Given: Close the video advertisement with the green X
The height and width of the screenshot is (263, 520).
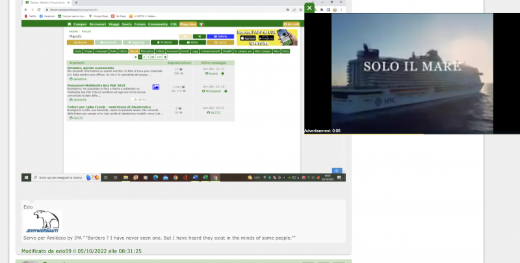Looking at the screenshot, I should click(x=309, y=8).
